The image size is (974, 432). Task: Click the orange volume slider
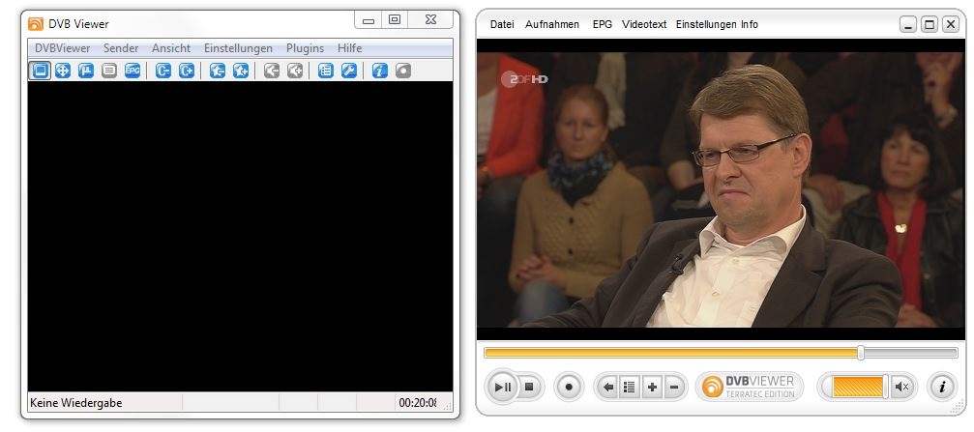pos(856,388)
